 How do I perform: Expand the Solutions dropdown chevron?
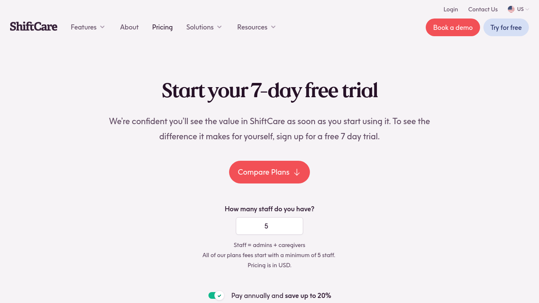tap(219, 27)
